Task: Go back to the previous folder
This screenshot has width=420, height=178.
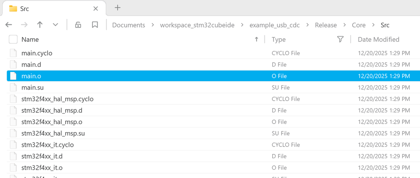Action: (x=9, y=25)
